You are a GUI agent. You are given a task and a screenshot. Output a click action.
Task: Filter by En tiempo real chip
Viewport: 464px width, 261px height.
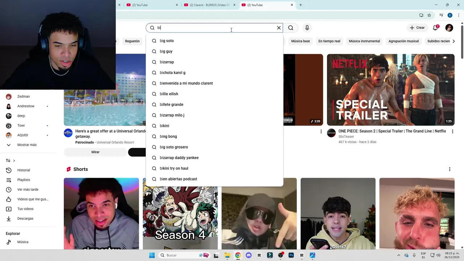point(329,41)
